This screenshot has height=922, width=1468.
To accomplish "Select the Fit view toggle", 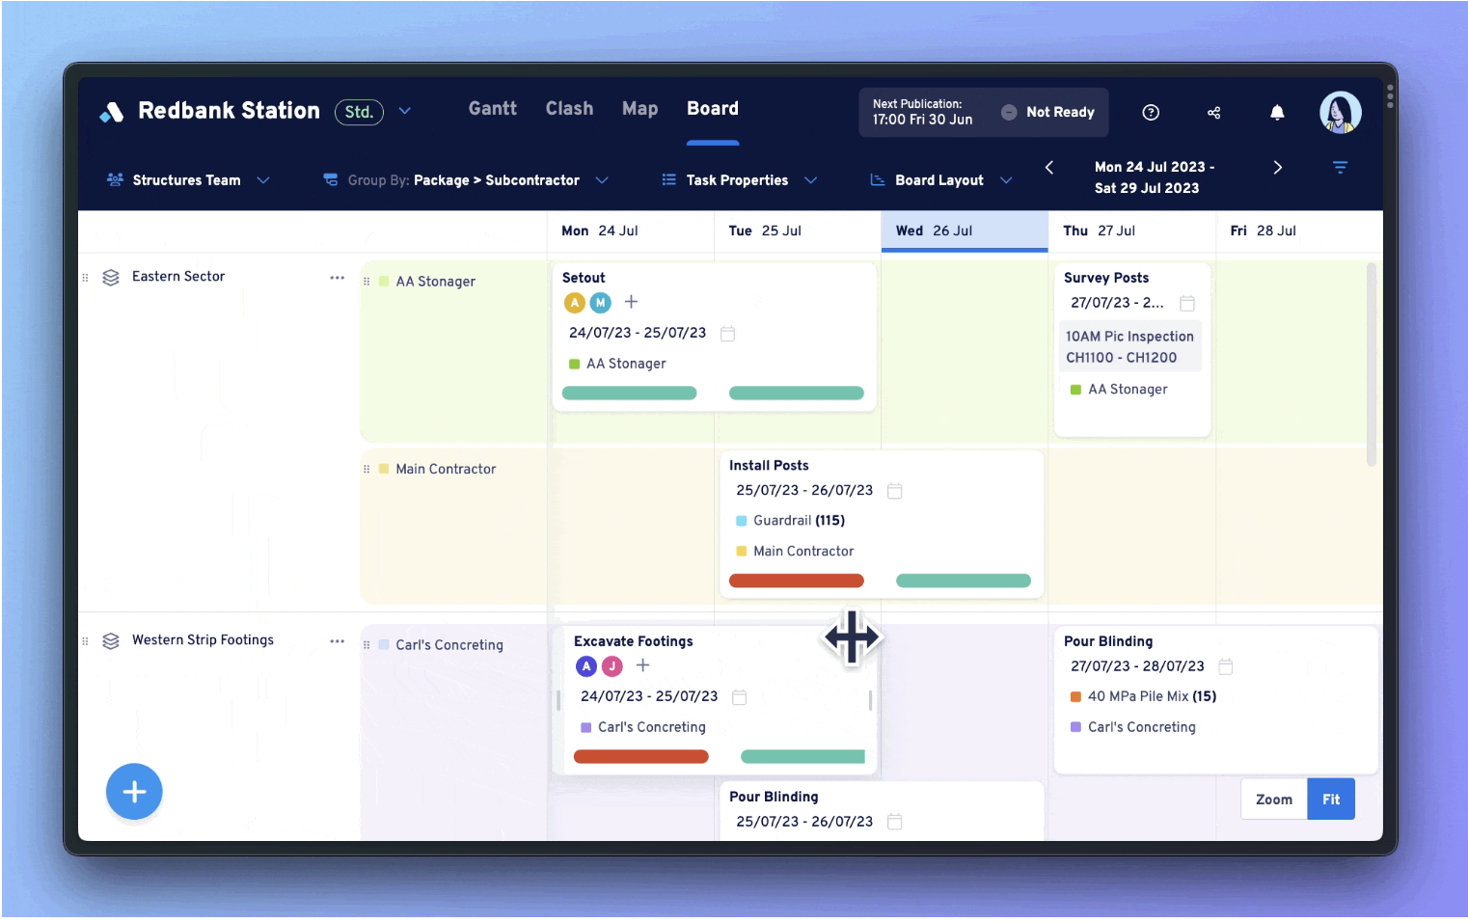I will coord(1330,800).
